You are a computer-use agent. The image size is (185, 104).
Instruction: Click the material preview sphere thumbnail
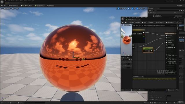pyautogui.click(x=127, y=40)
